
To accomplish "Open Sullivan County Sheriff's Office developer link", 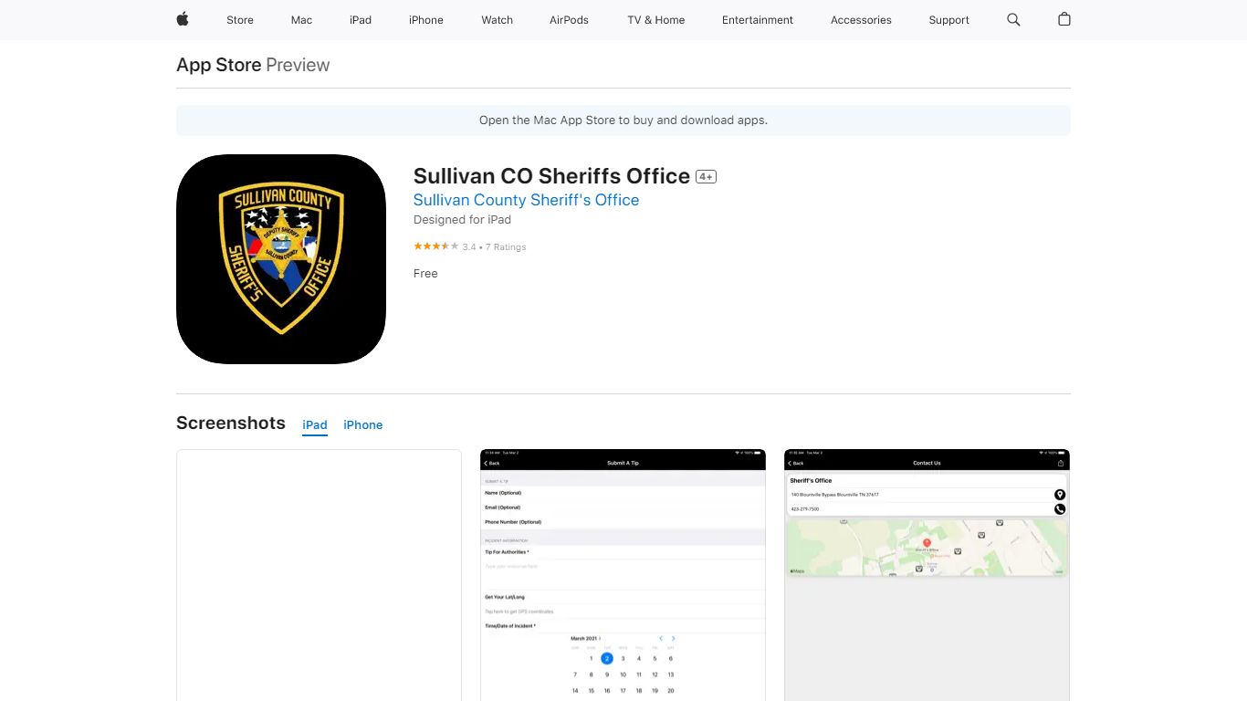I will coord(526,200).
